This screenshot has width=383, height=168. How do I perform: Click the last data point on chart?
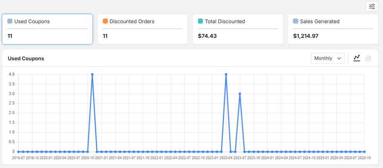pyautogui.click(x=364, y=152)
